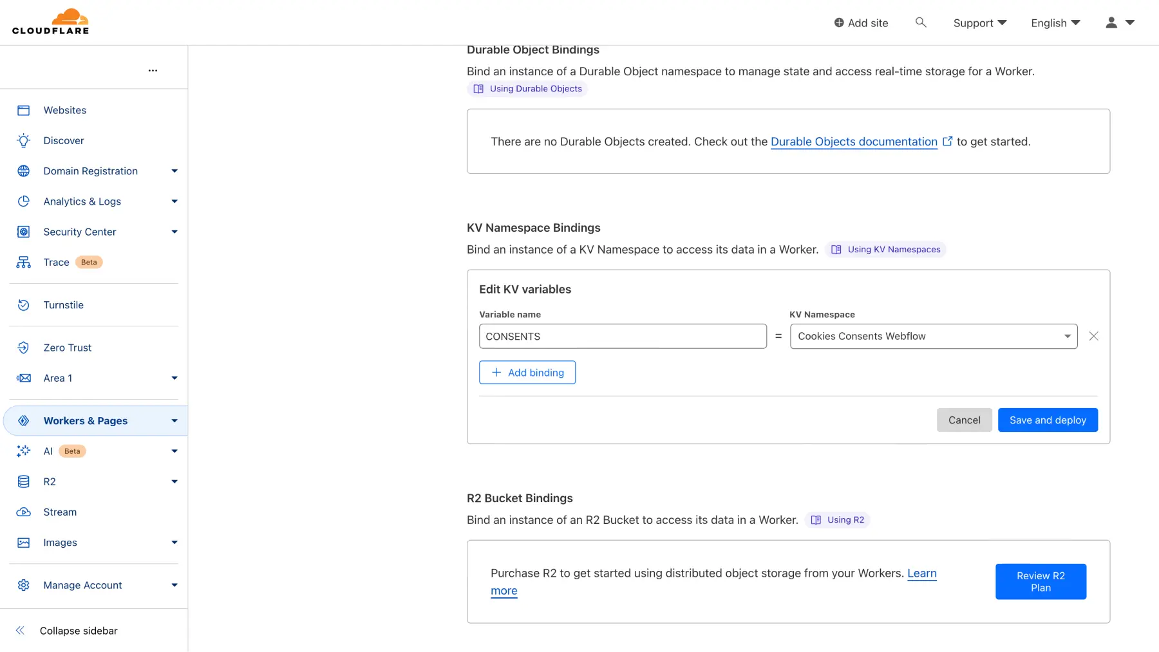Click the Review R2 Plan button
The height and width of the screenshot is (652, 1159).
[x=1041, y=582]
